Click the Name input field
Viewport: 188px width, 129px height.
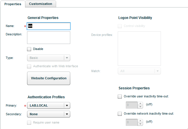coord(49,26)
